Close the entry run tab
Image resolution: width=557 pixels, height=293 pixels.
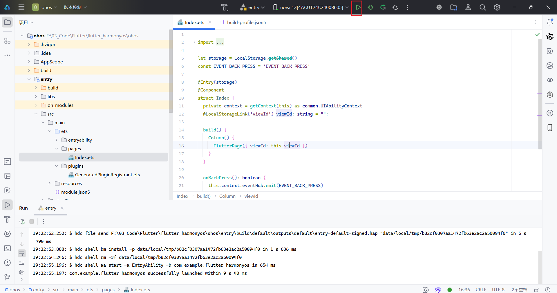[62, 208]
